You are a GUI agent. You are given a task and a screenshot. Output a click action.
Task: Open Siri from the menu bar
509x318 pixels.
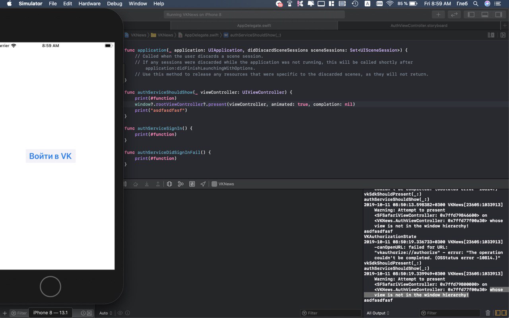[x=487, y=4]
